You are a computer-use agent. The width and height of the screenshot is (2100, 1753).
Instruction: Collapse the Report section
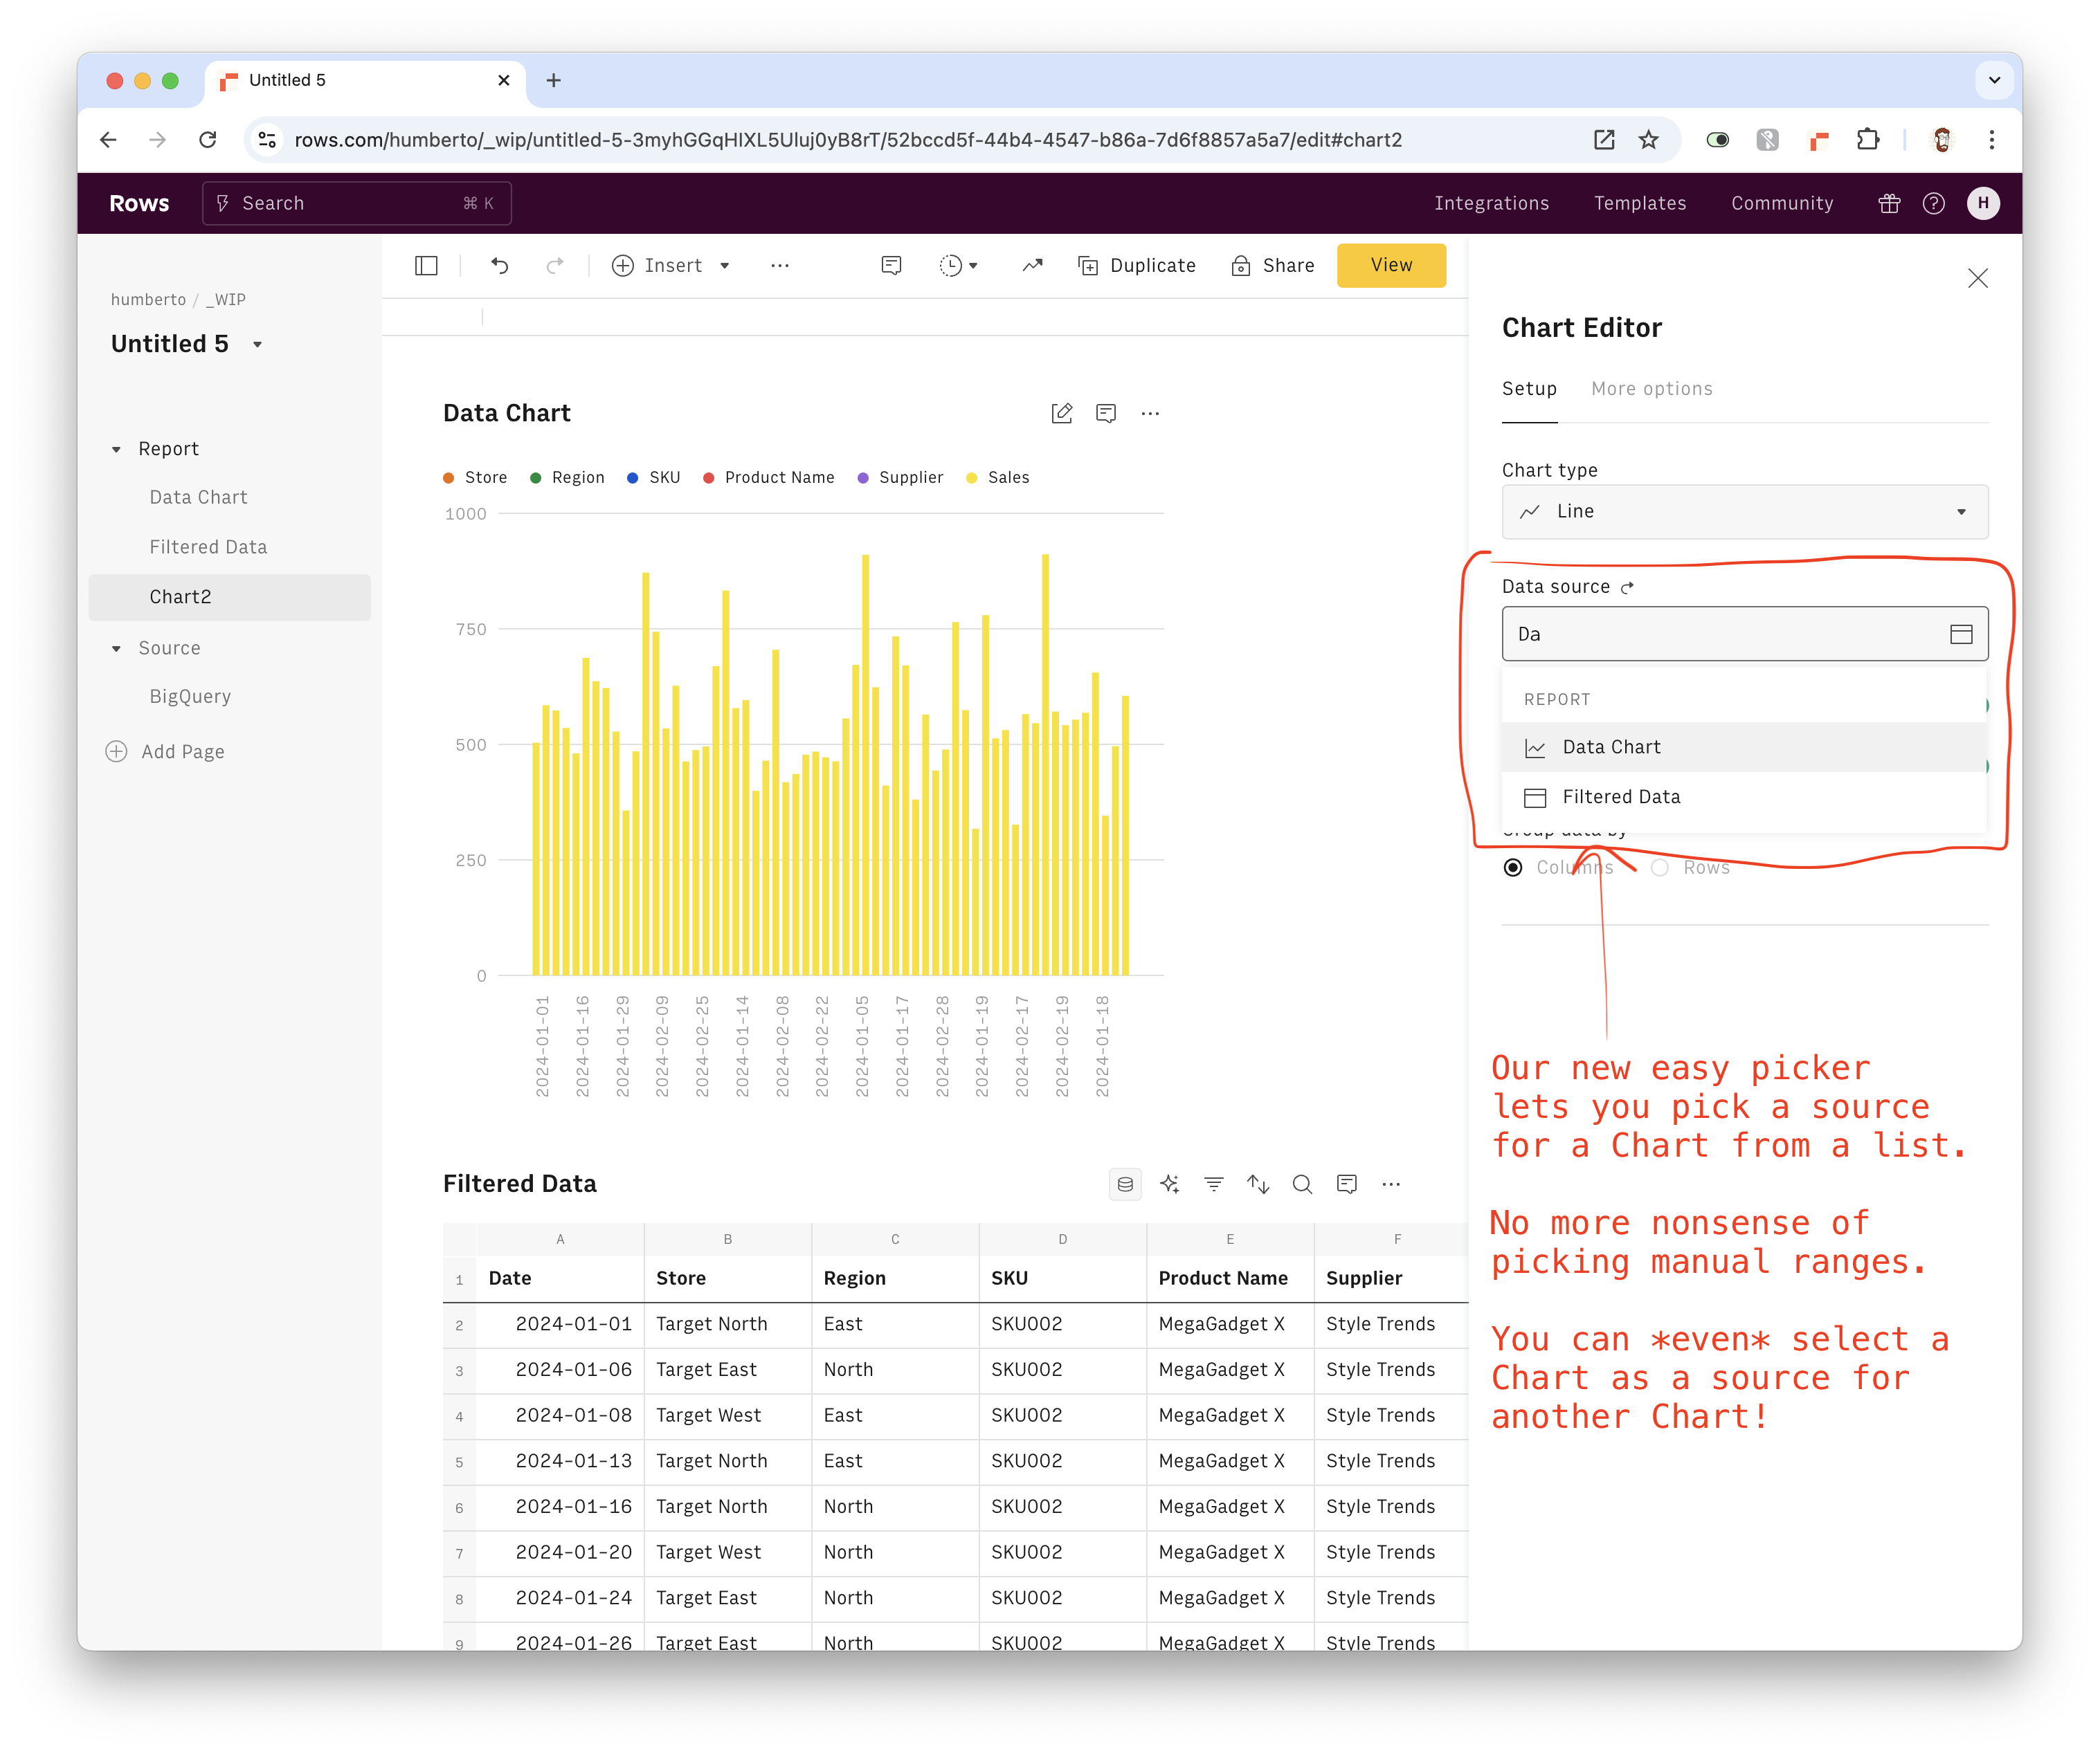pyautogui.click(x=116, y=450)
